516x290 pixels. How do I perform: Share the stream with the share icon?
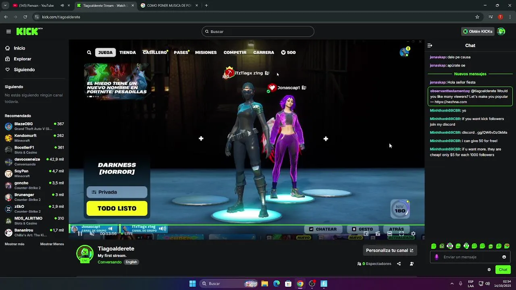tap(399, 264)
